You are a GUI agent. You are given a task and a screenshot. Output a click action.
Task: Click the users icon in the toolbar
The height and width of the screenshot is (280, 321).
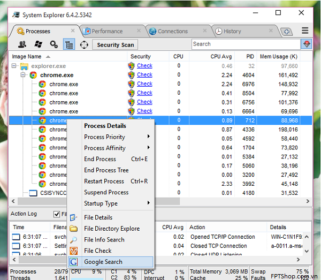click(22, 44)
